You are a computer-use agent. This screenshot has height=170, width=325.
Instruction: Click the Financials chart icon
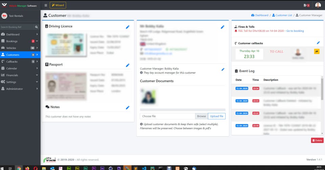point(3,75)
